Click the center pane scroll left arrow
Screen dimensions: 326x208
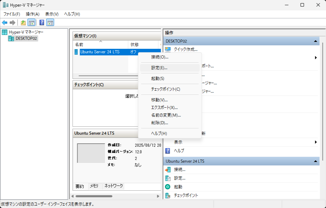click(72, 196)
